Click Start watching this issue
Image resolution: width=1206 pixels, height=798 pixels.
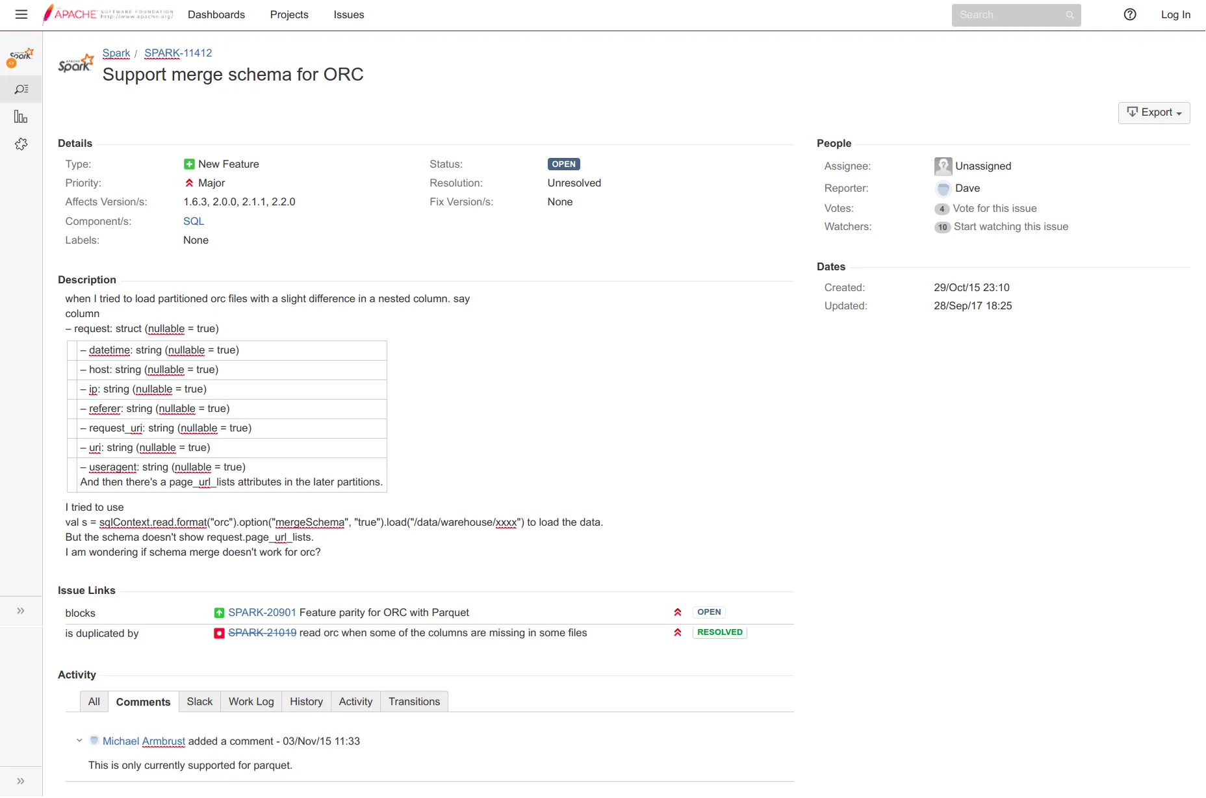click(1011, 227)
